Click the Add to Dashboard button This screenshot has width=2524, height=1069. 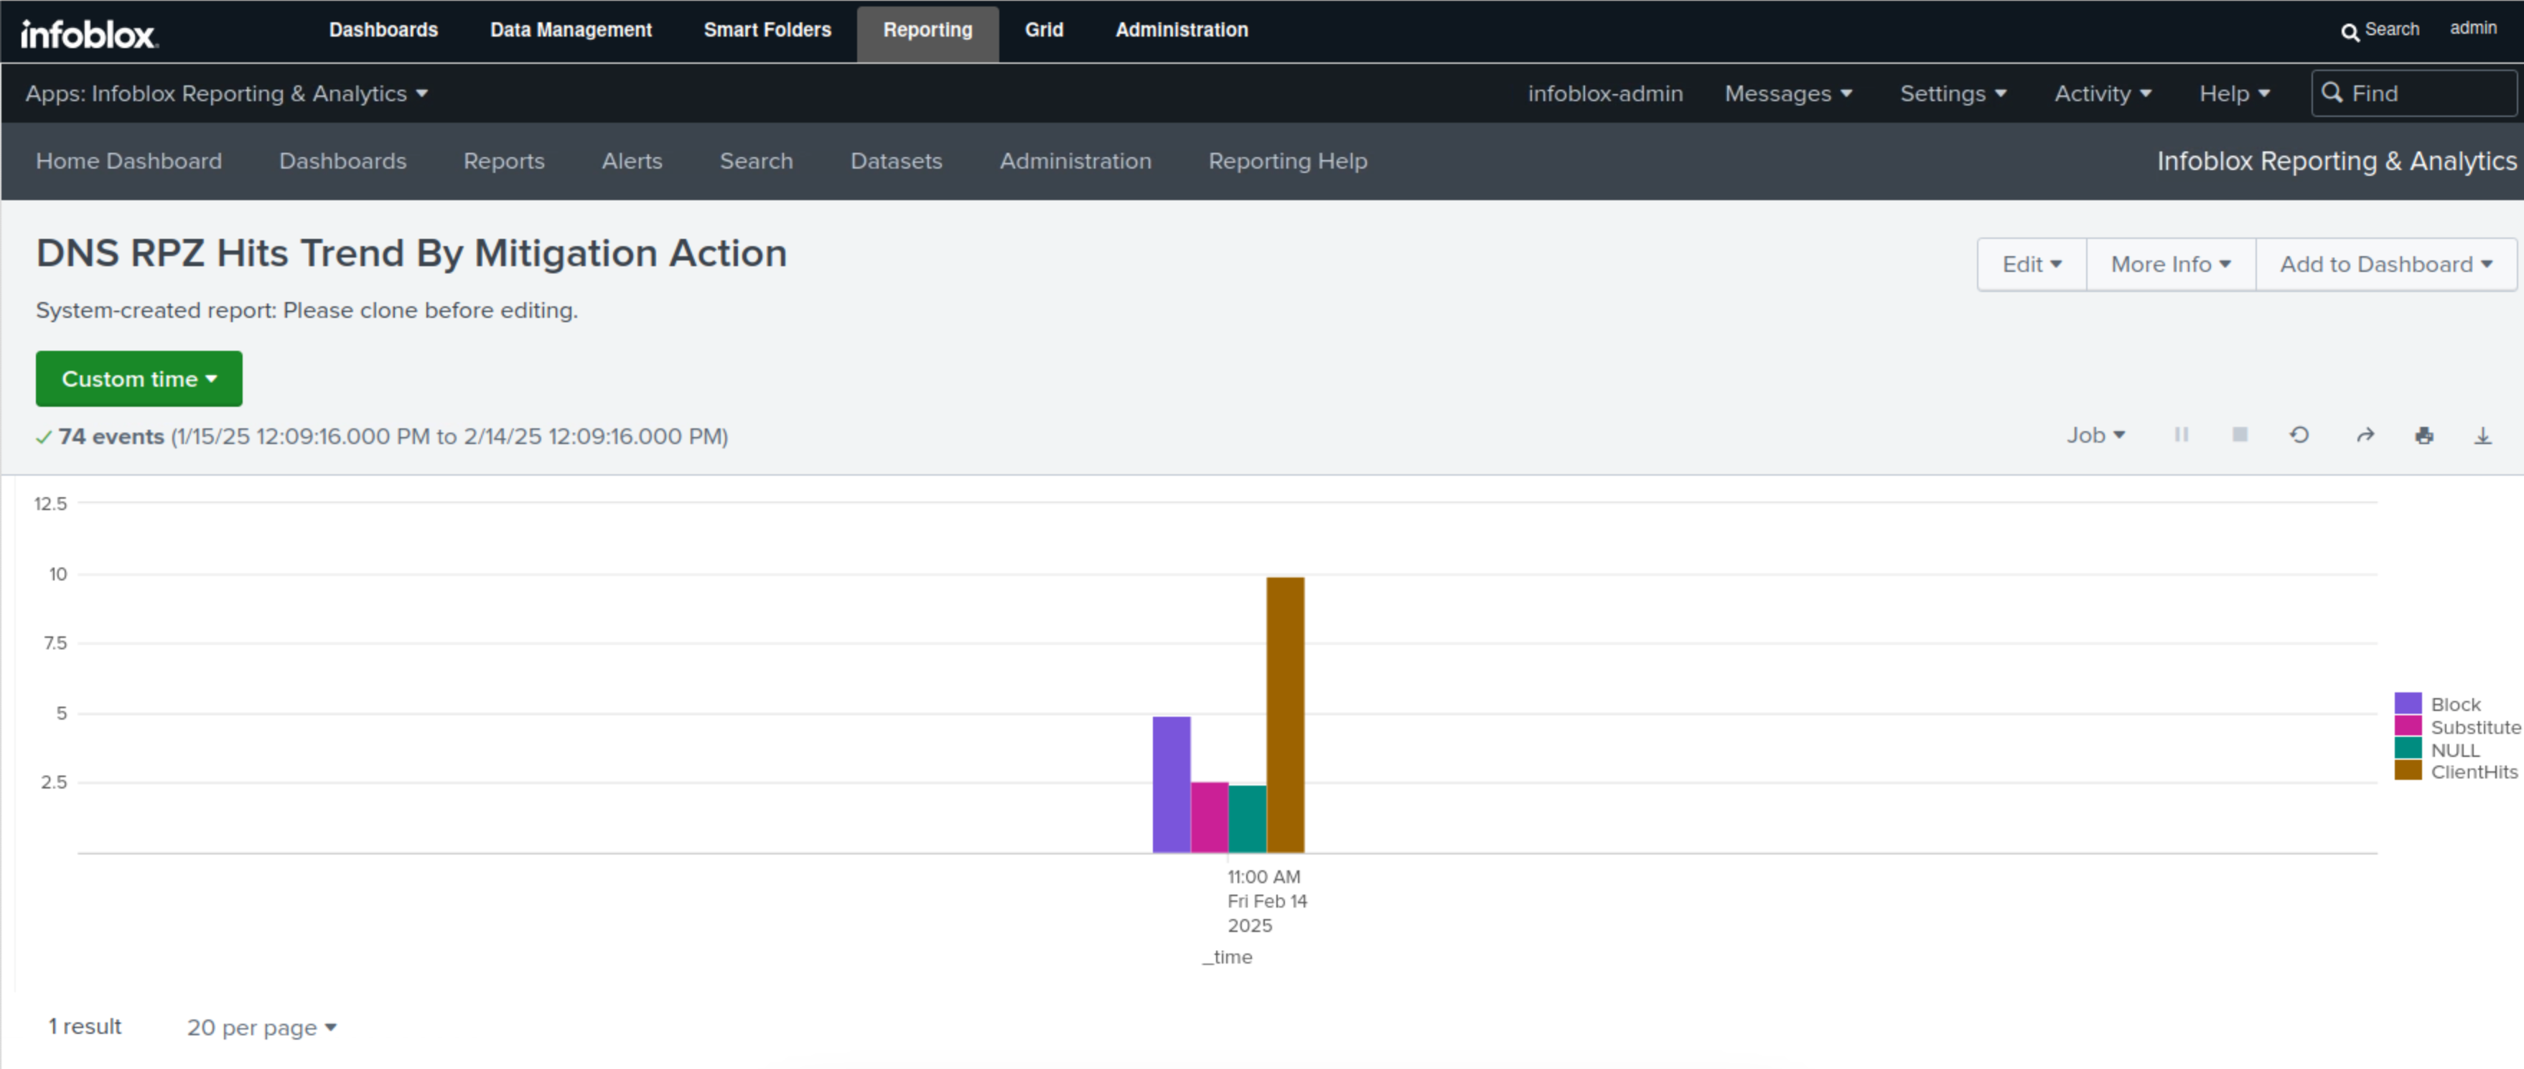click(2385, 264)
